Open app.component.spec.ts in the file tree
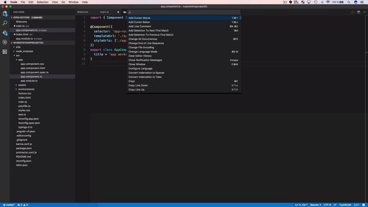 34,72
